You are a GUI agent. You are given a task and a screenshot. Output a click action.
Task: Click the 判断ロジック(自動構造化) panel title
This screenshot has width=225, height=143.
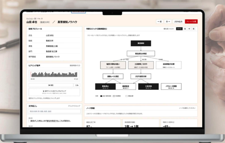(97, 29)
